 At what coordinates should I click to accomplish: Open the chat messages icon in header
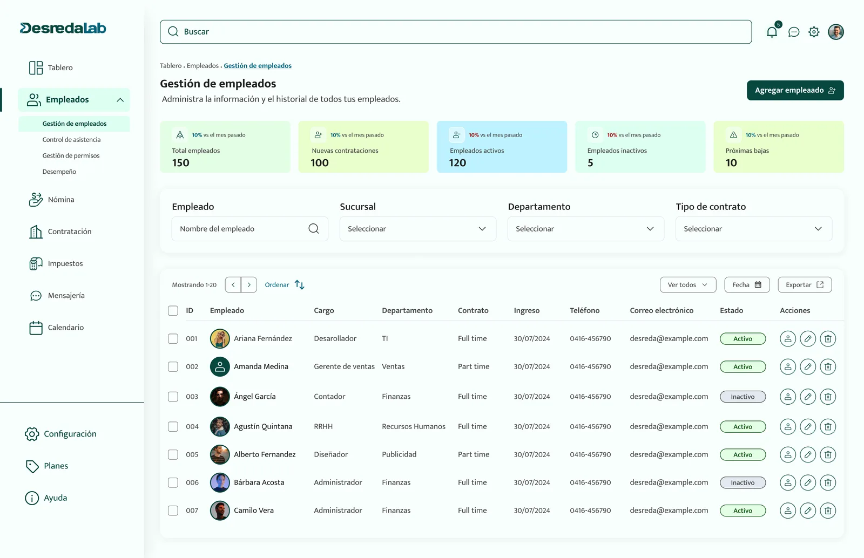coord(794,32)
